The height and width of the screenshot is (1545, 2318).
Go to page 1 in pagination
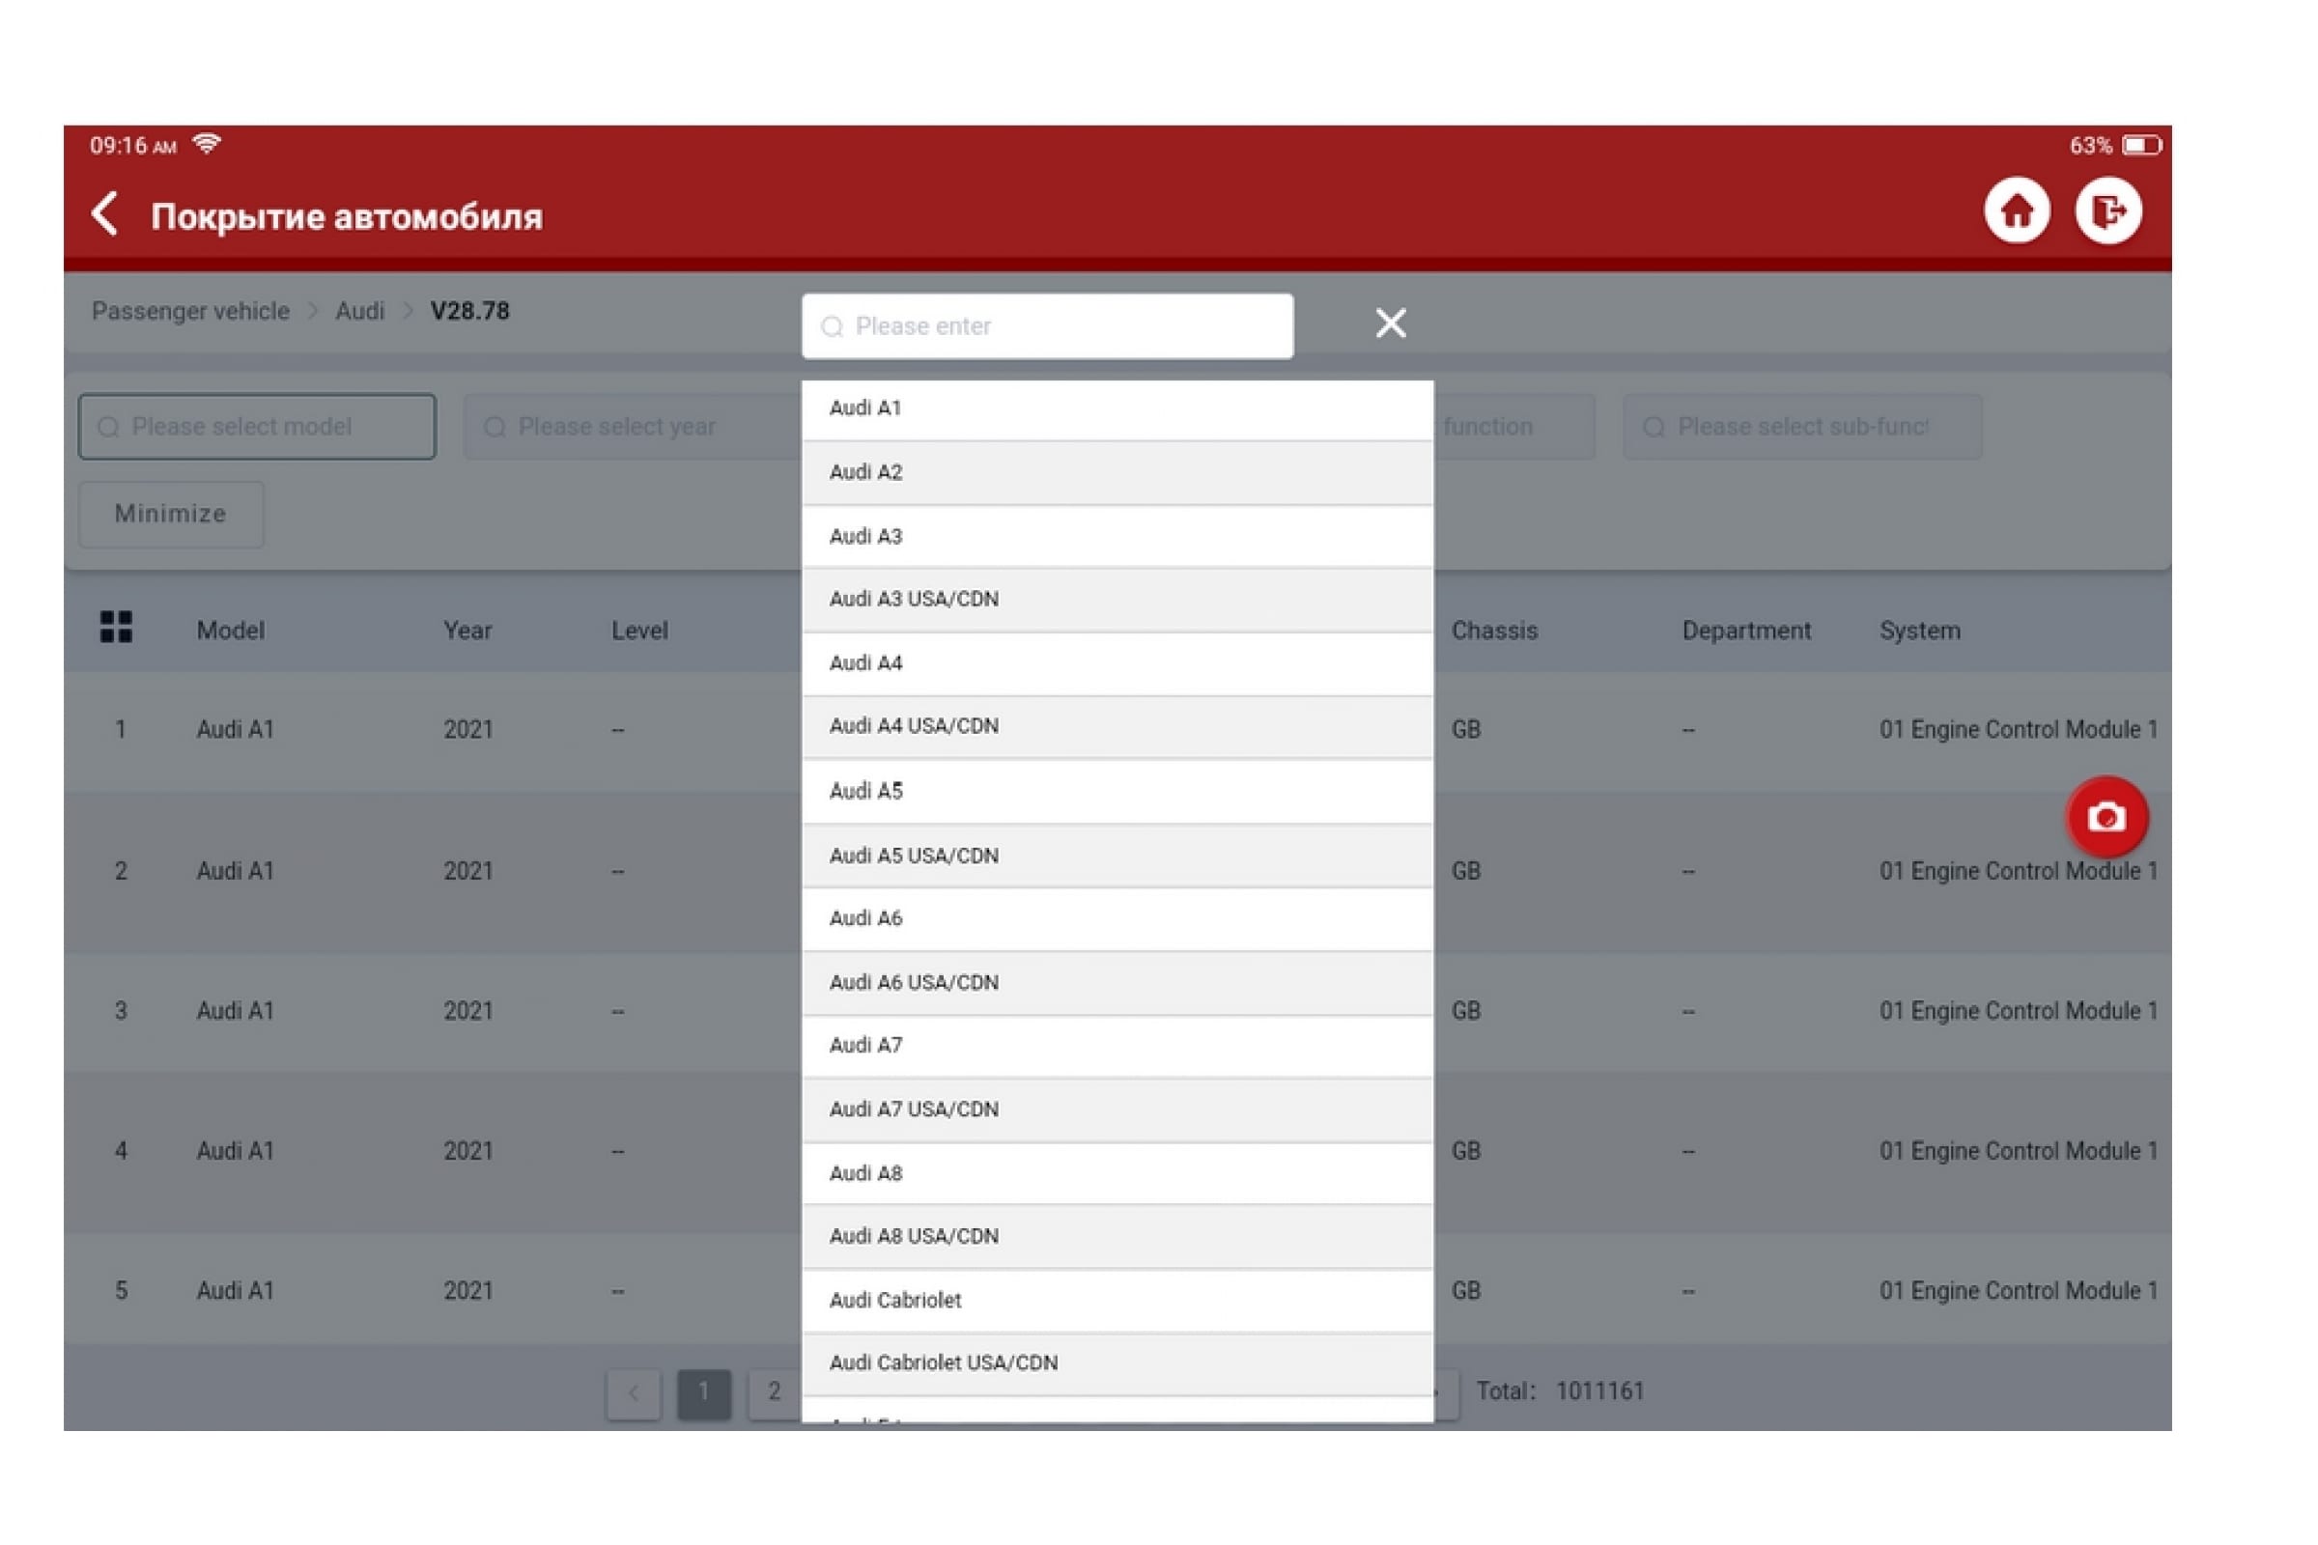tap(705, 1393)
